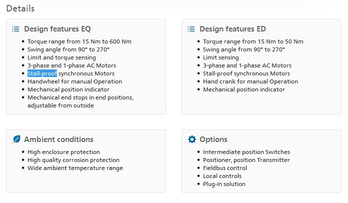Click the gear icon next to Options
The image size is (348, 203).
tap(192, 139)
